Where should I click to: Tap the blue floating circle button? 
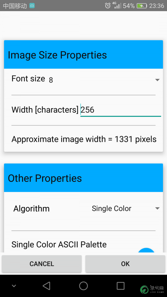146,250
